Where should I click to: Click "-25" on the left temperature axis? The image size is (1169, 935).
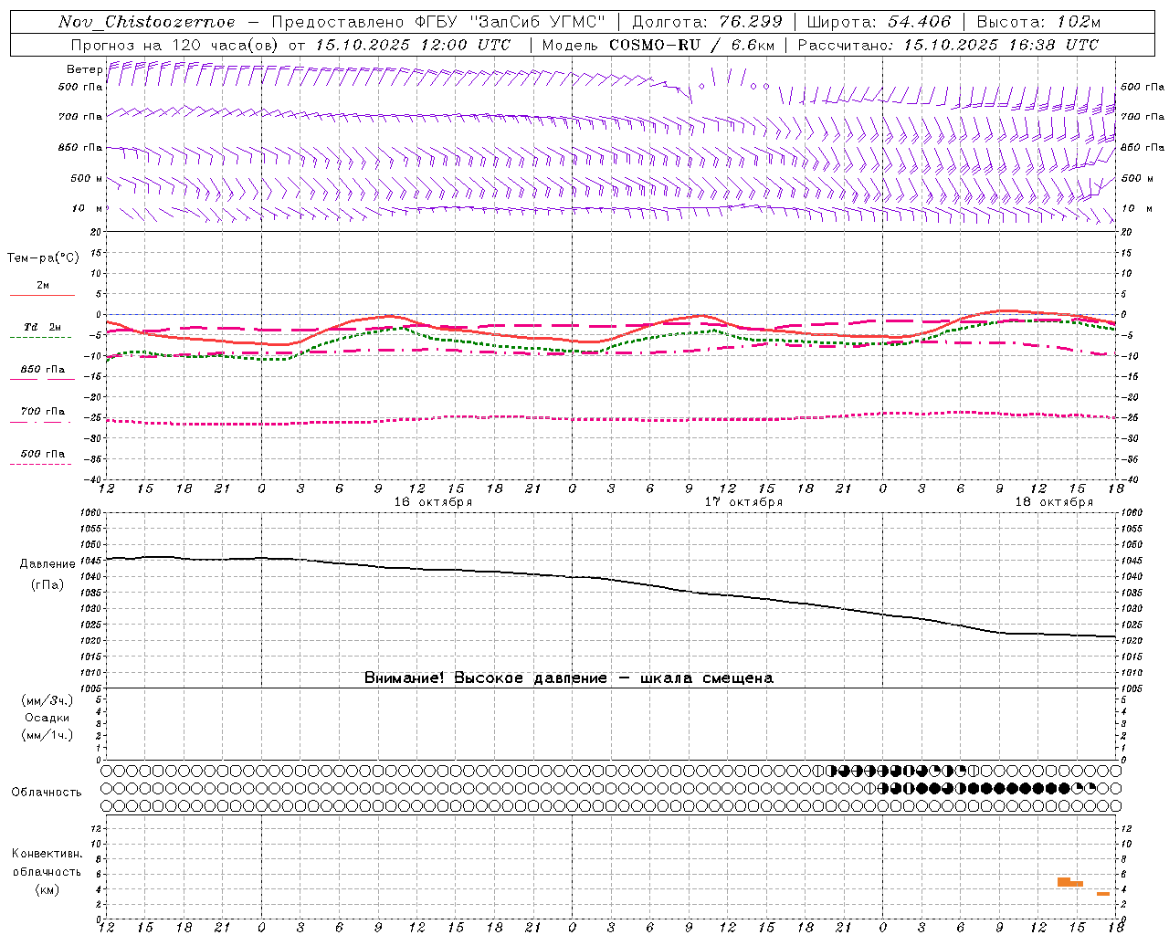click(x=94, y=417)
